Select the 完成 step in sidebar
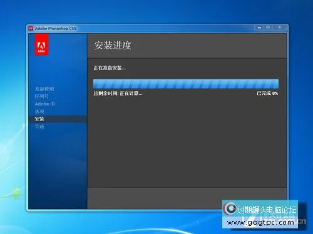Image resolution: width=313 pixels, height=234 pixels. tap(39, 126)
